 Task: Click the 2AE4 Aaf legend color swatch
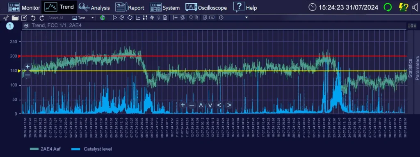[34, 149]
